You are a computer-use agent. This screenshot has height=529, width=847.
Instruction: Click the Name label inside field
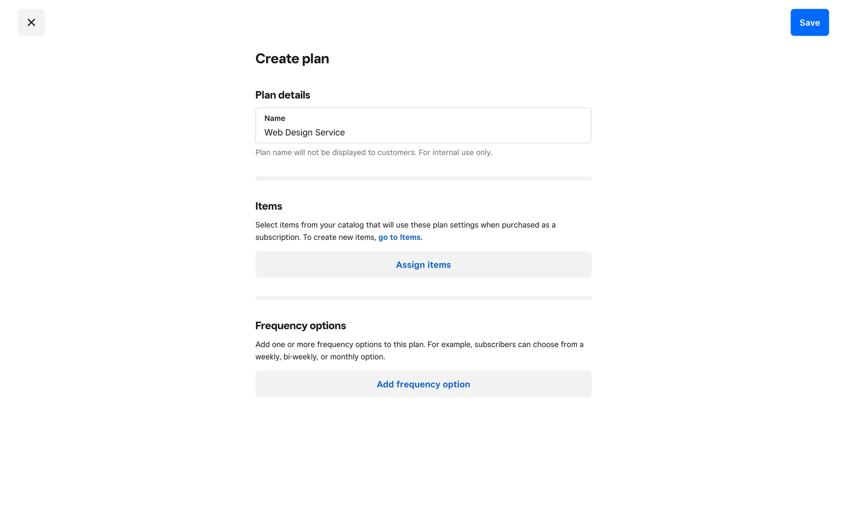[274, 118]
